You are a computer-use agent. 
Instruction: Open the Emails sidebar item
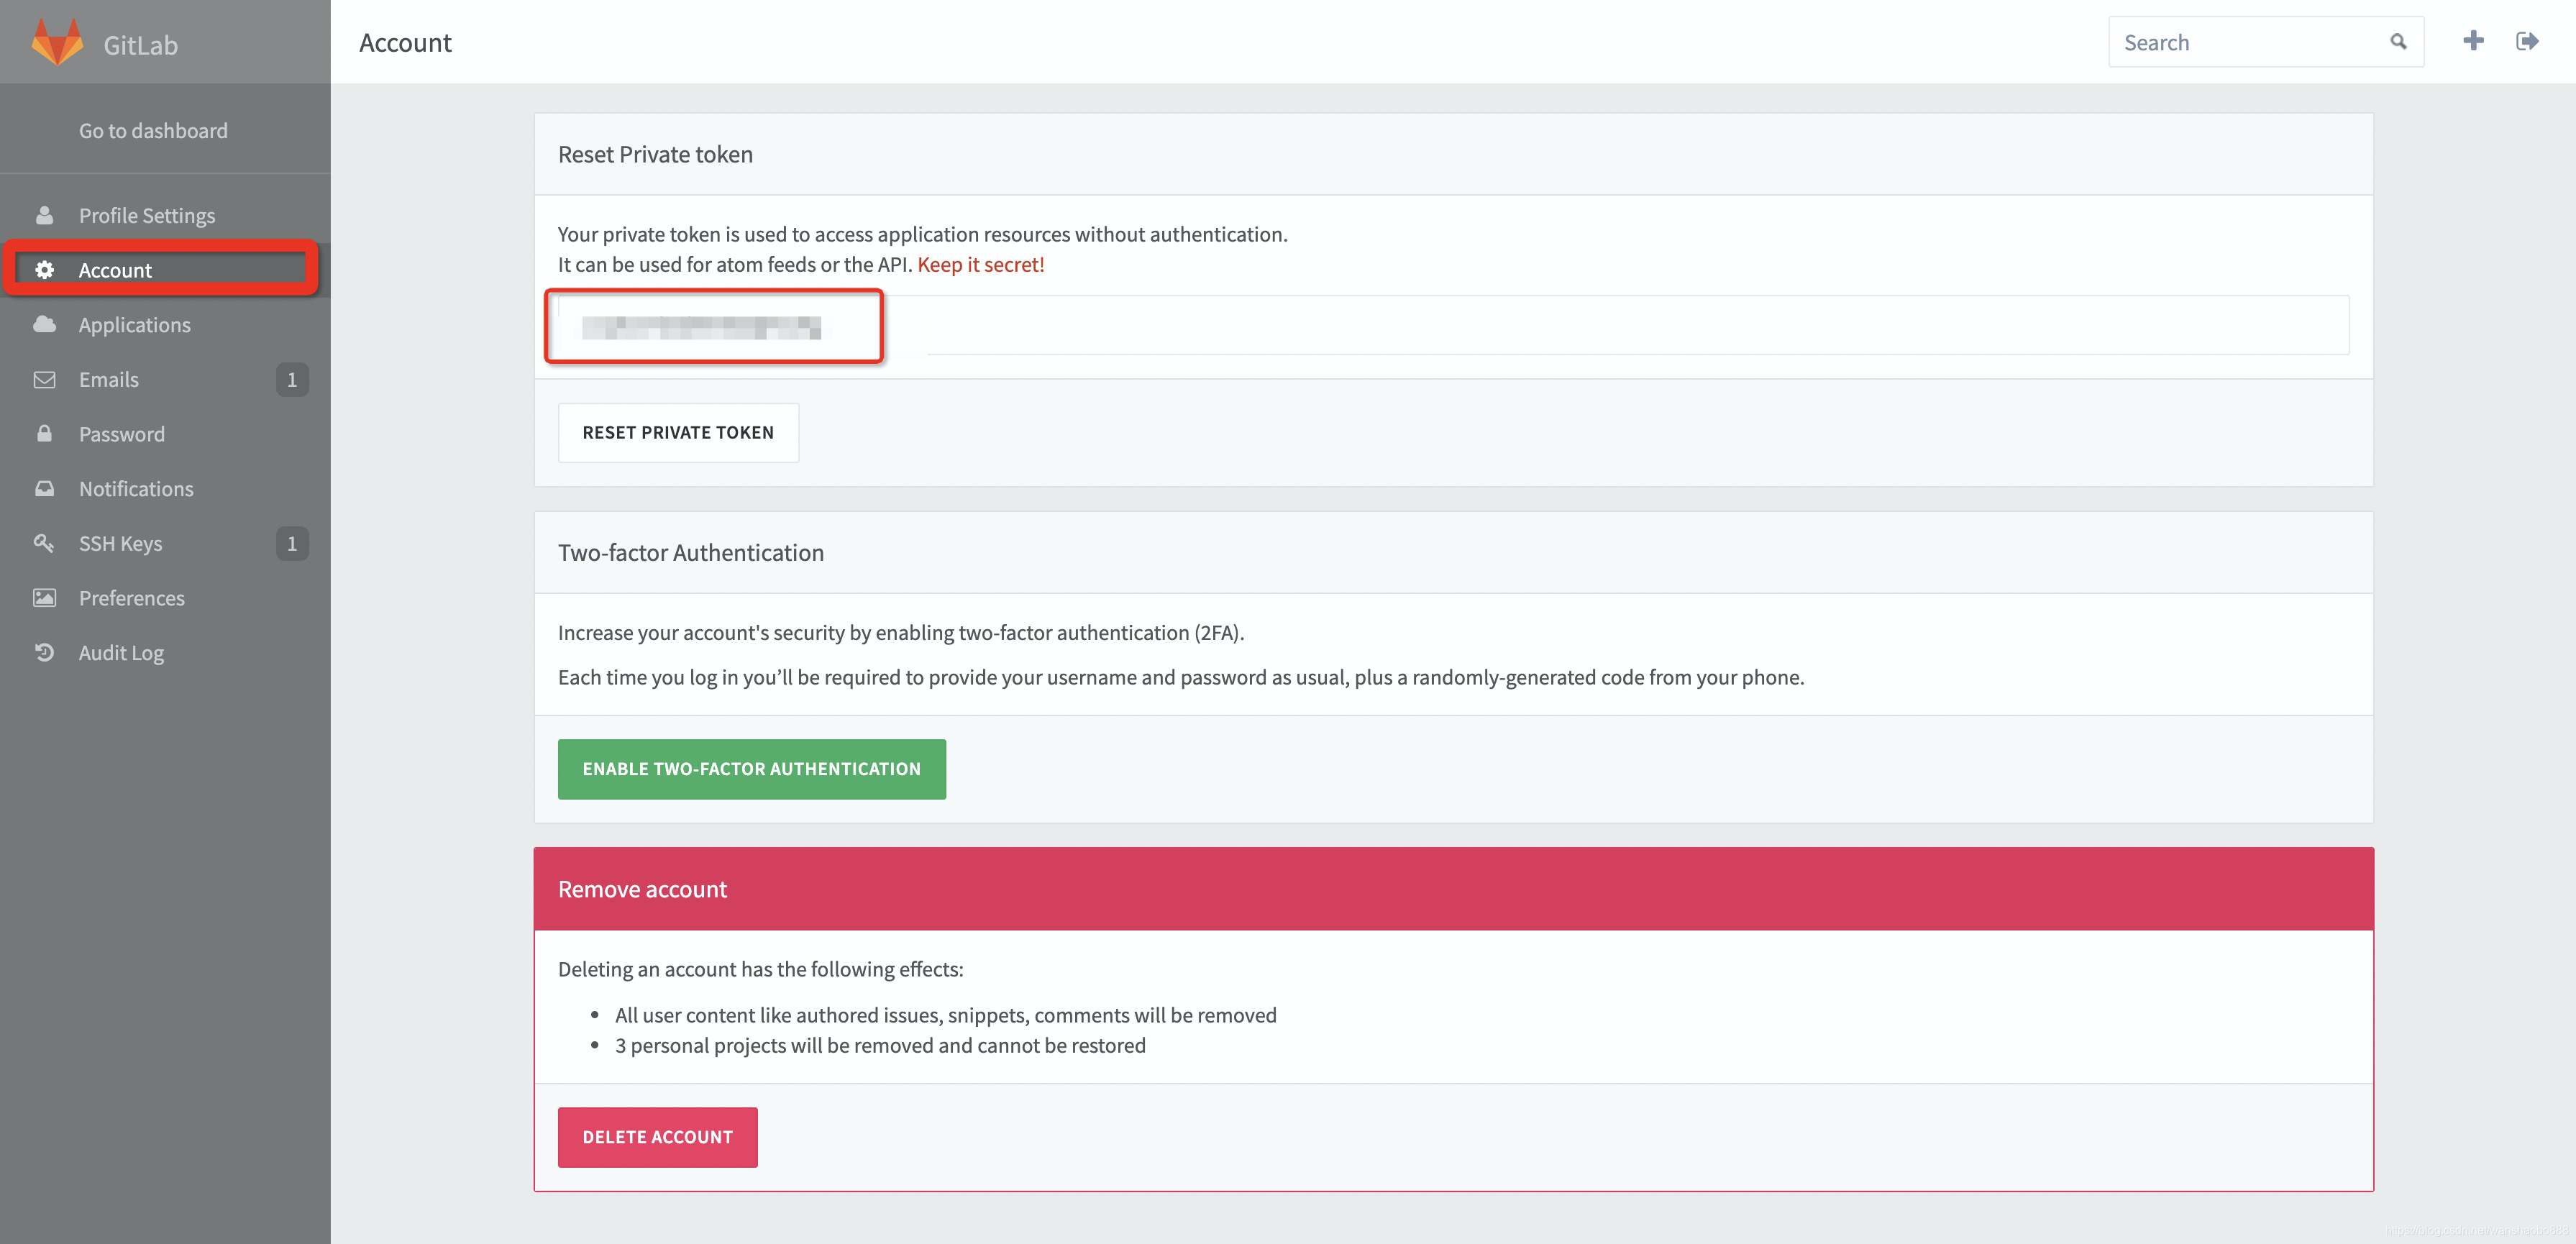coord(165,379)
